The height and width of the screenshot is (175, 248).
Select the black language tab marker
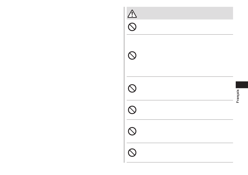[x=242, y=85]
